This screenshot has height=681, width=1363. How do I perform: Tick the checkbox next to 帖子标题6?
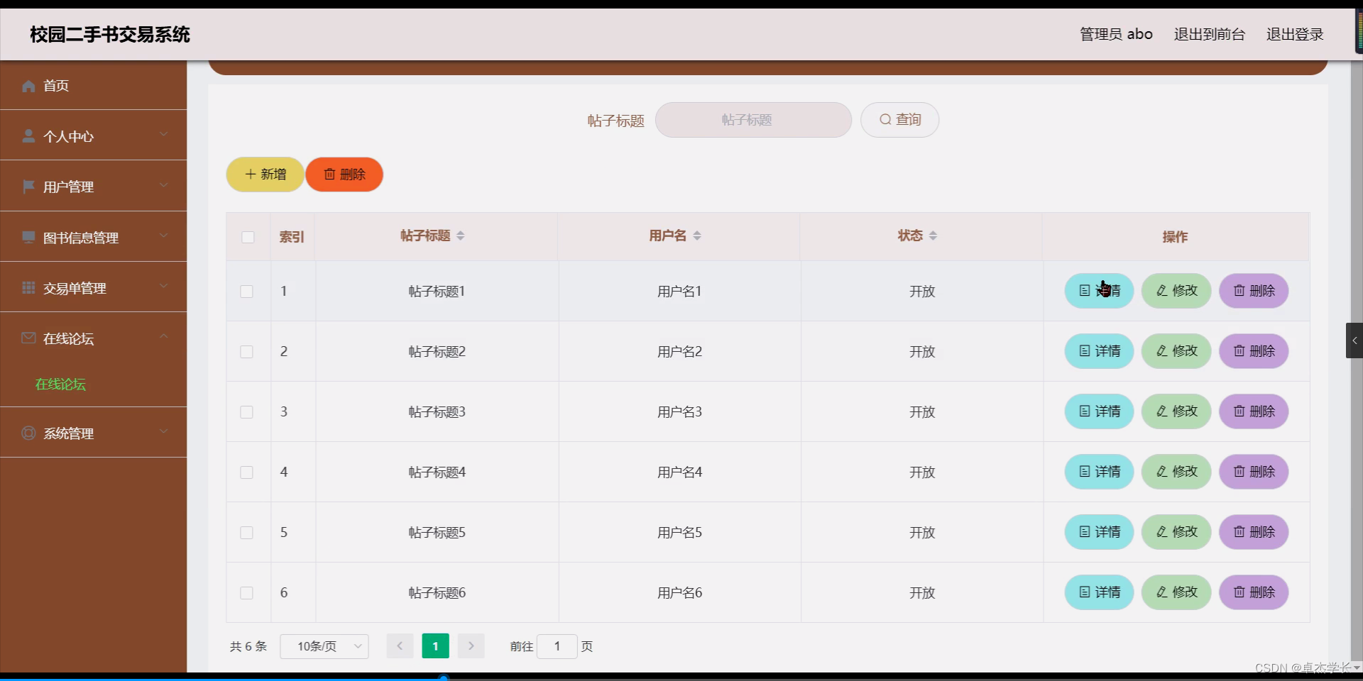point(246,593)
